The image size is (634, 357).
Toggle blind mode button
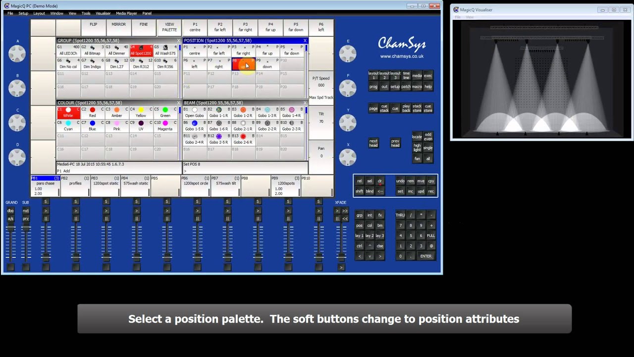(370, 191)
